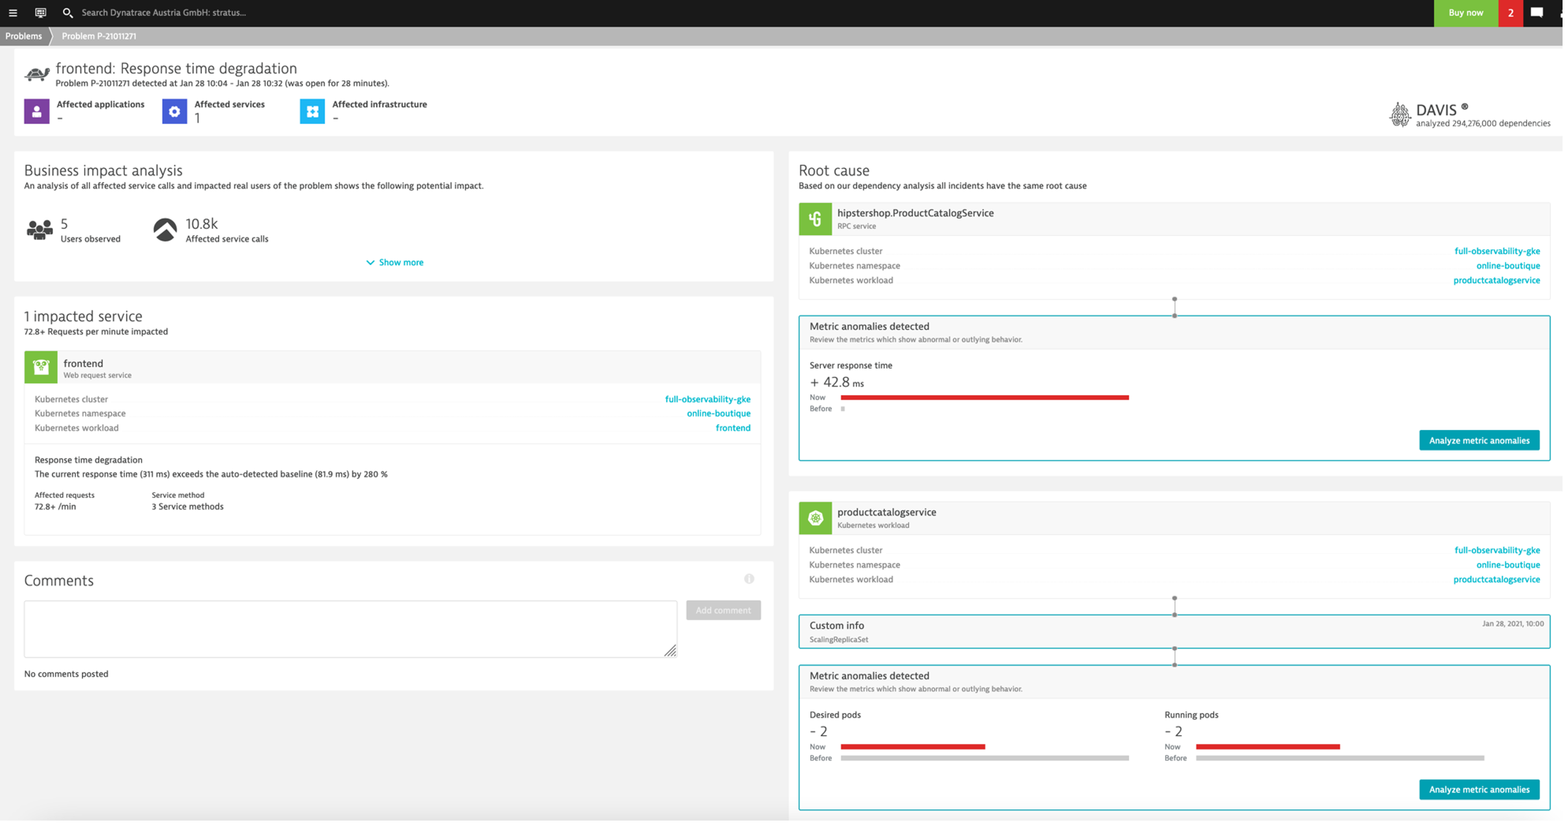Click the hipstershop.ProductCatalogService RPC icon
This screenshot has width=1565, height=823.
pos(813,217)
